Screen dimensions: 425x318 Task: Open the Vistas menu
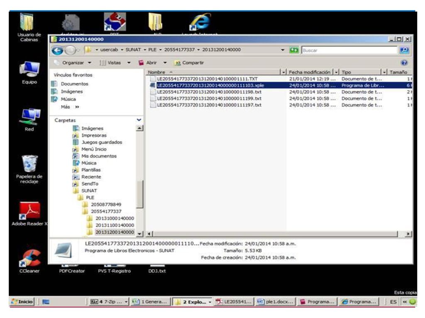[x=114, y=63]
